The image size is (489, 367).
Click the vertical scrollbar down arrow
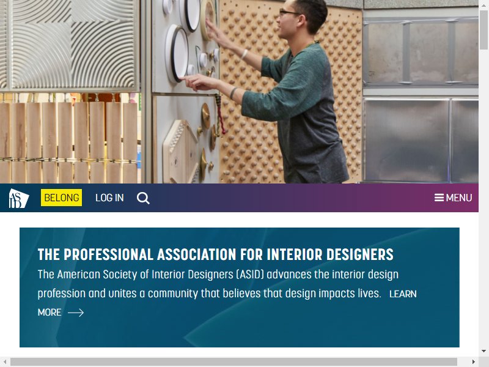tap(483, 351)
